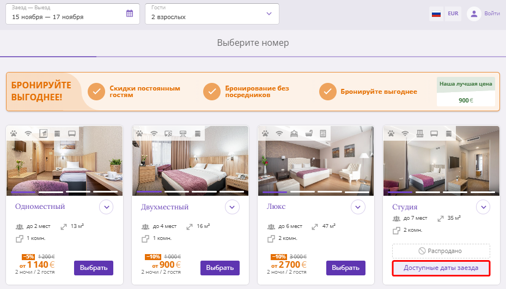Expand details for Люкс room
This screenshot has height=289, width=506.
(x=358, y=207)
